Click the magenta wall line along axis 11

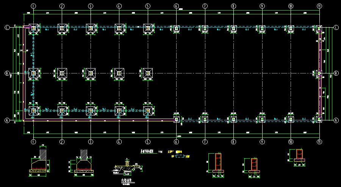(x=320, y=73)
